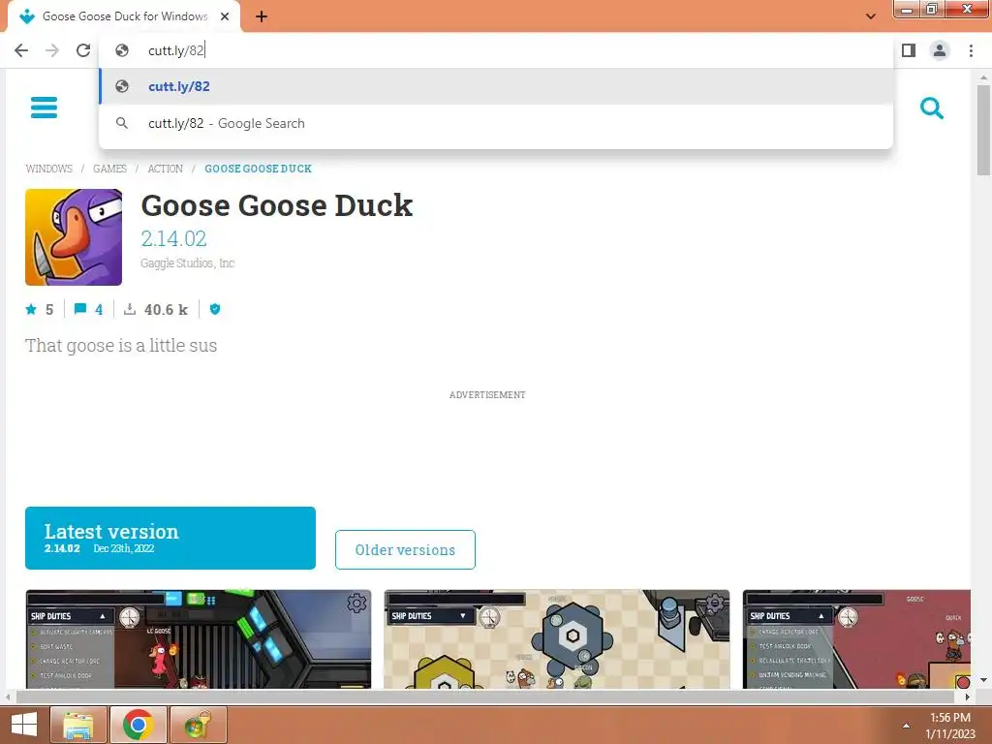992x744 pixels.
Task: Click the star rating icon
Action: pos(31,309)
